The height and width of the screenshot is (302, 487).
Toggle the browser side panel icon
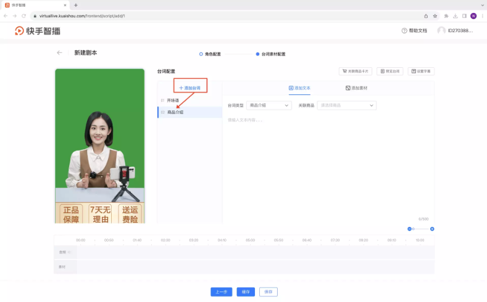pos(464,16)
